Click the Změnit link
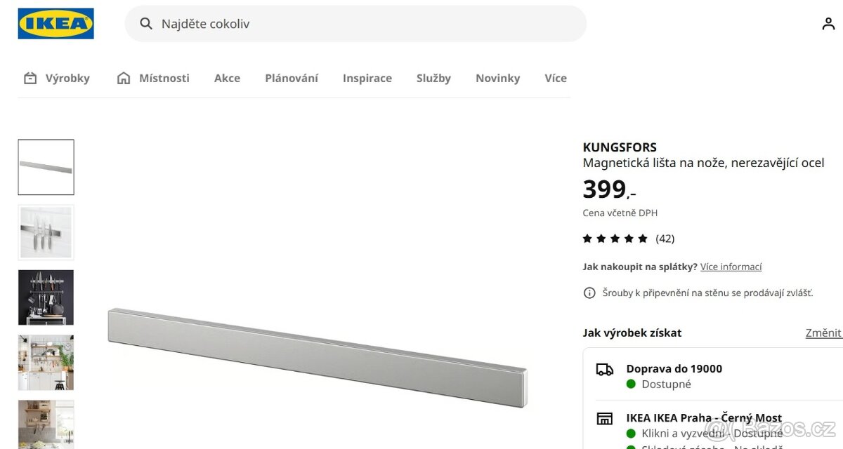This screenshot has width=843, height=449. pyautogui.click(x=823, y=333)
